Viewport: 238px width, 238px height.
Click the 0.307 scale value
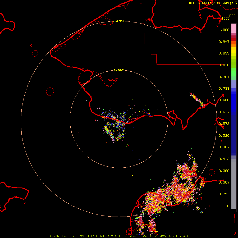[224, 182]
